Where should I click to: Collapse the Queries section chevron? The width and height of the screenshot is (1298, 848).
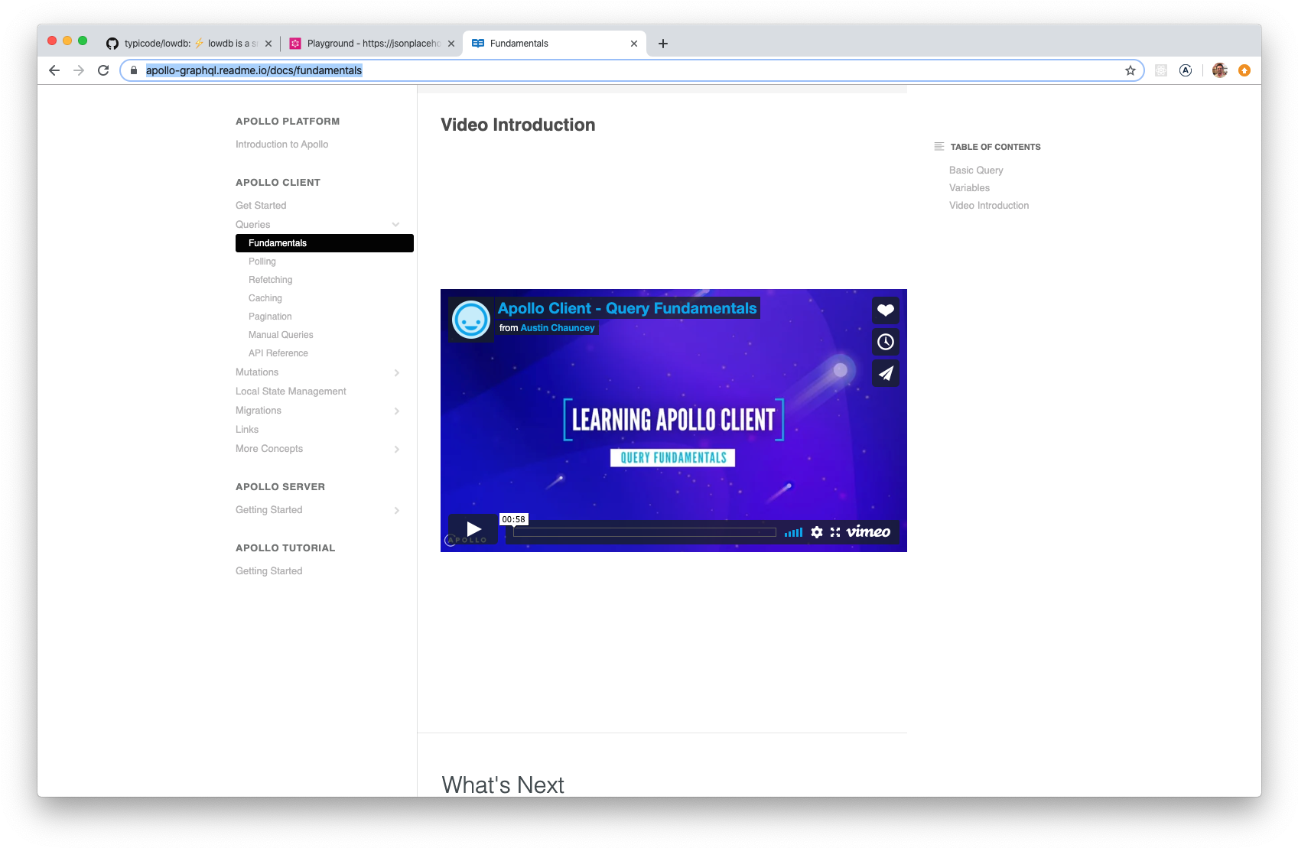pos(396,225)
